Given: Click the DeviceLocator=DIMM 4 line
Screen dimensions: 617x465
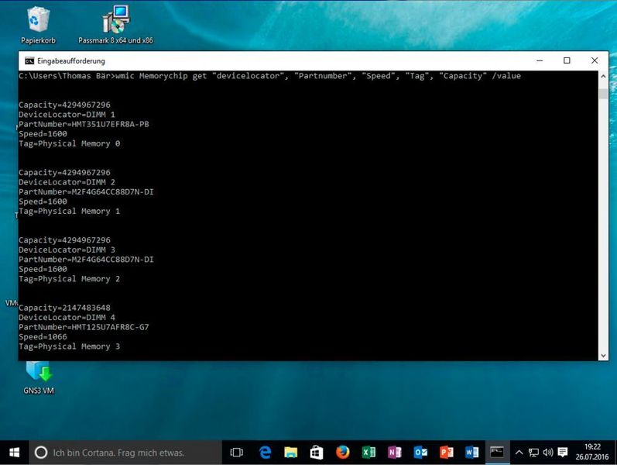Looking at the screenshot, I should [x=67, y=317].
